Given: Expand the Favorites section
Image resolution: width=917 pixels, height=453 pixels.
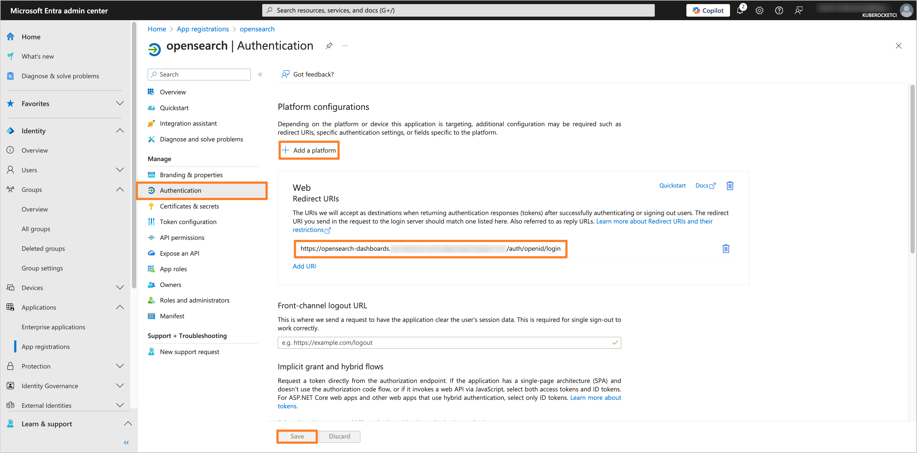Looking at the screenshot, I should coord(120,104).
